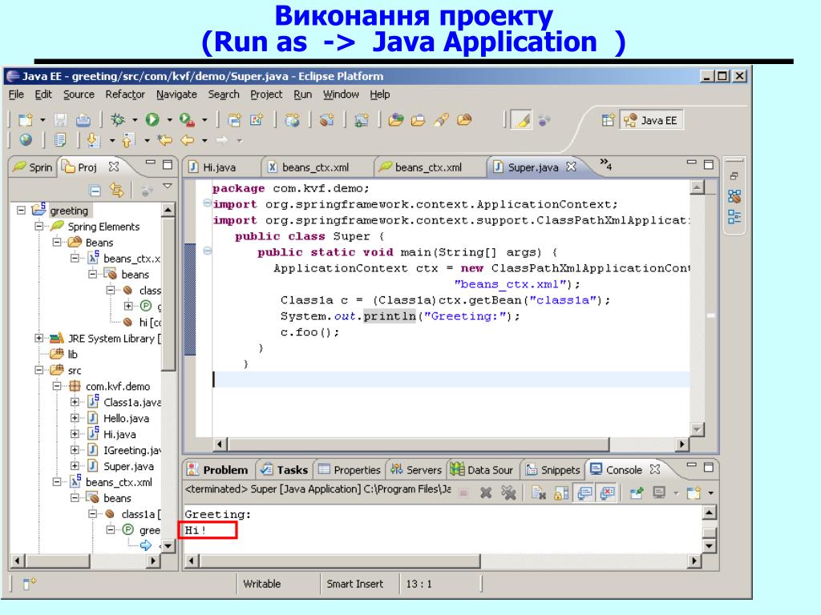Toggle Show Console on Standard Out change
Screen dimensions: 821x615
(584, 492)
